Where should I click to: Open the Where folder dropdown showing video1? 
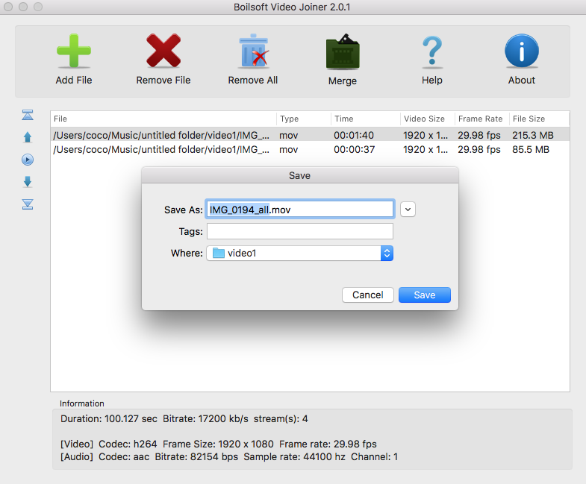click(x=300, y=254)
